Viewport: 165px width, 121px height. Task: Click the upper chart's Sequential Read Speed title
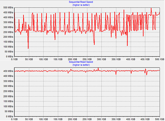pyautogui.click(x=81, y=2)
